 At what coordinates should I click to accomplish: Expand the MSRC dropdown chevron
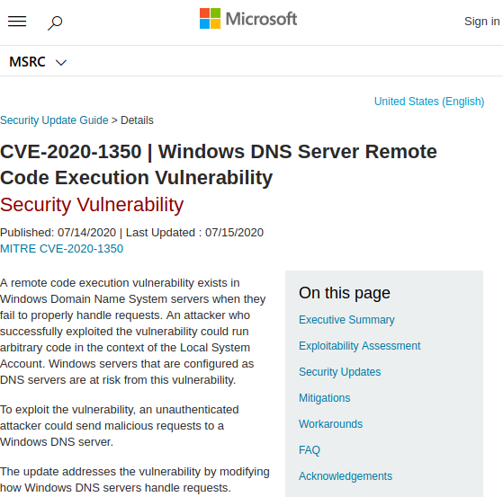[x=61, y=63]
